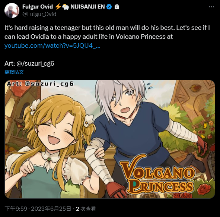Image resolution: width=220 pixels, height=217 pixels.
Task: Click the 2 次查看 view count
Action: pos(86,209)
